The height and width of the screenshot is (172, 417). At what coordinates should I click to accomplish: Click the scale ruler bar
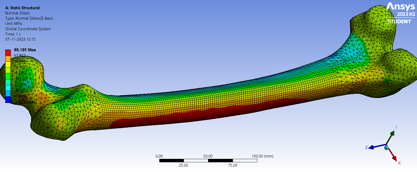pos(208,160)
